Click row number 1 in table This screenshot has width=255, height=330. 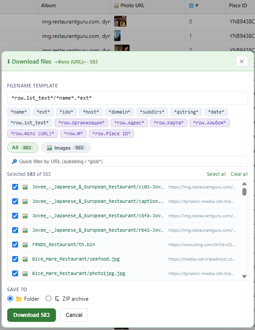click(x=190, y=36)
